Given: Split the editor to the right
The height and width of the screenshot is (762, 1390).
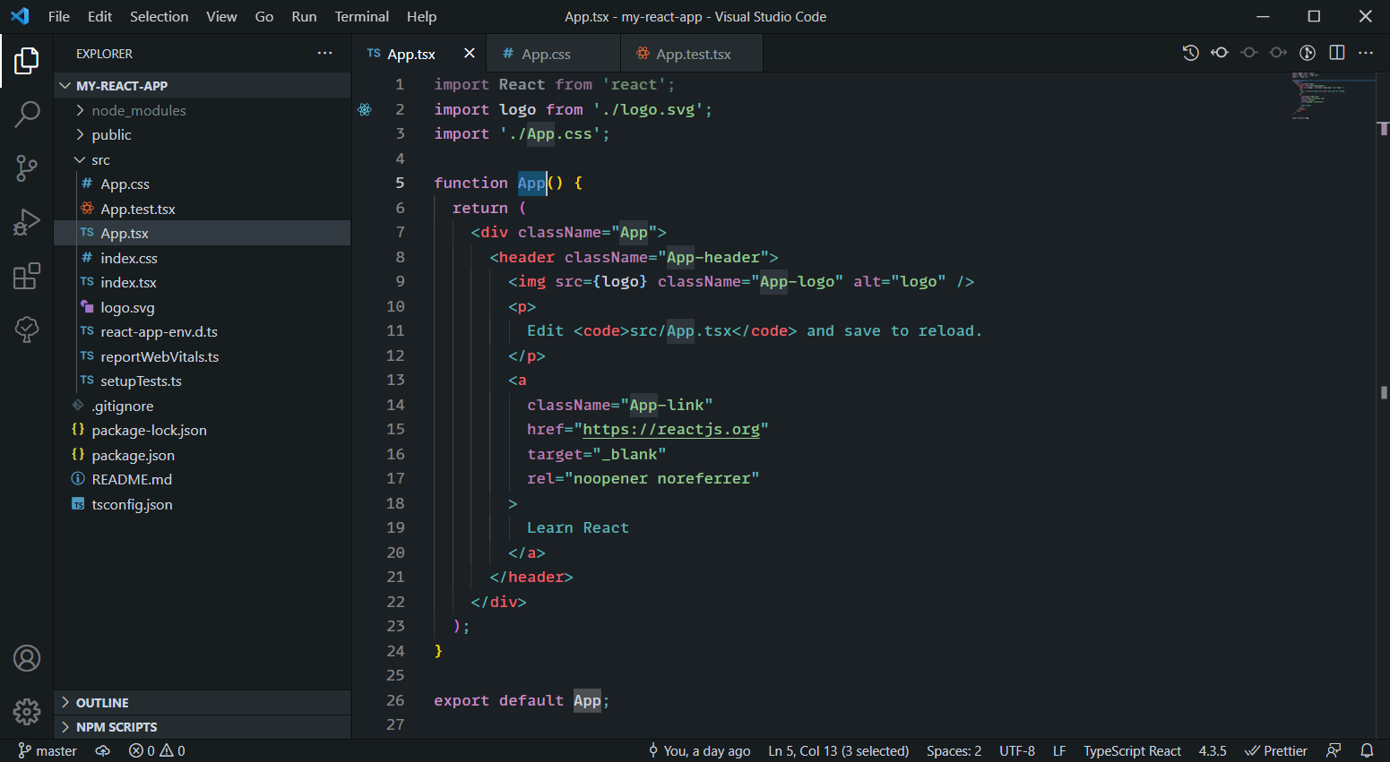Looking at the screenshot, I should click(1337, 53).
